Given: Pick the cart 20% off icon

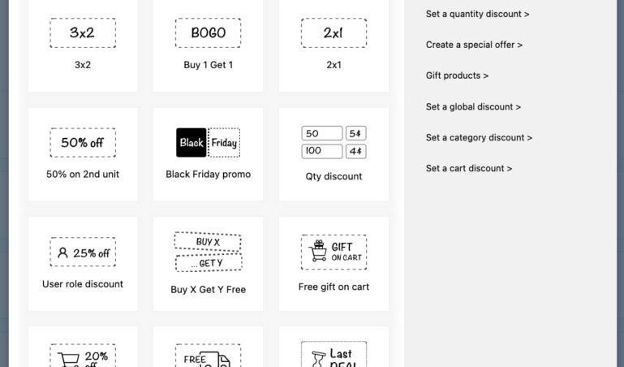Looking at the screenshot, I should (x=83, y=356).
